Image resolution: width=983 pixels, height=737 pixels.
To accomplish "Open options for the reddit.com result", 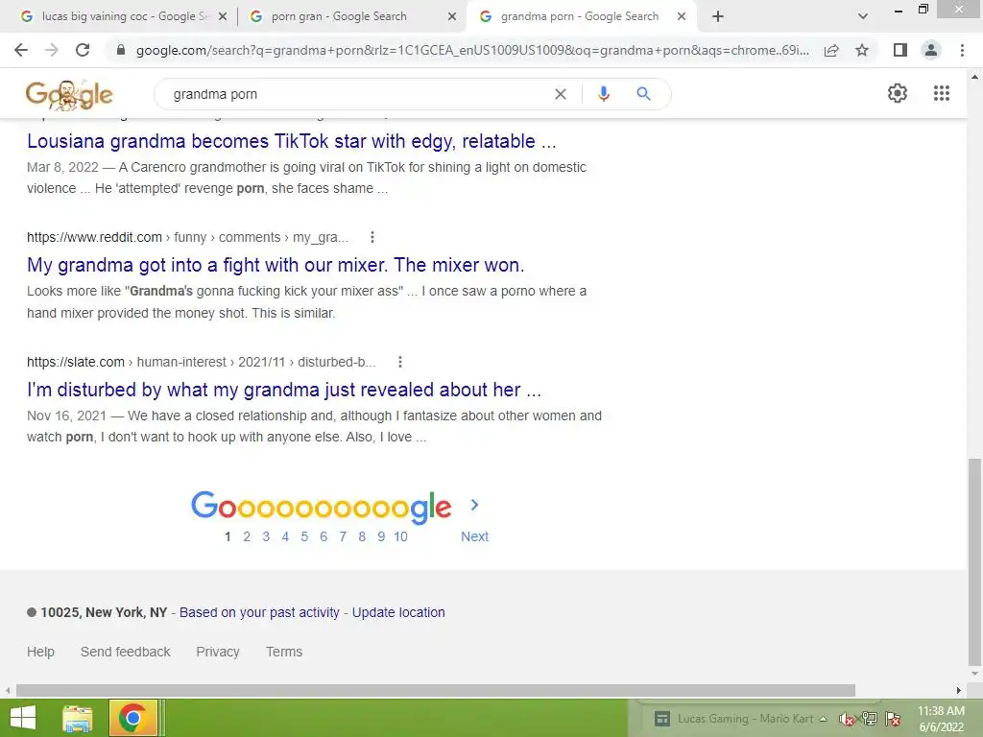I will tap(372, 237).
